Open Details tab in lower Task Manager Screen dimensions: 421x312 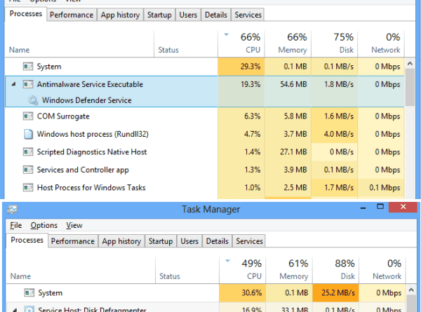(218, 241)
